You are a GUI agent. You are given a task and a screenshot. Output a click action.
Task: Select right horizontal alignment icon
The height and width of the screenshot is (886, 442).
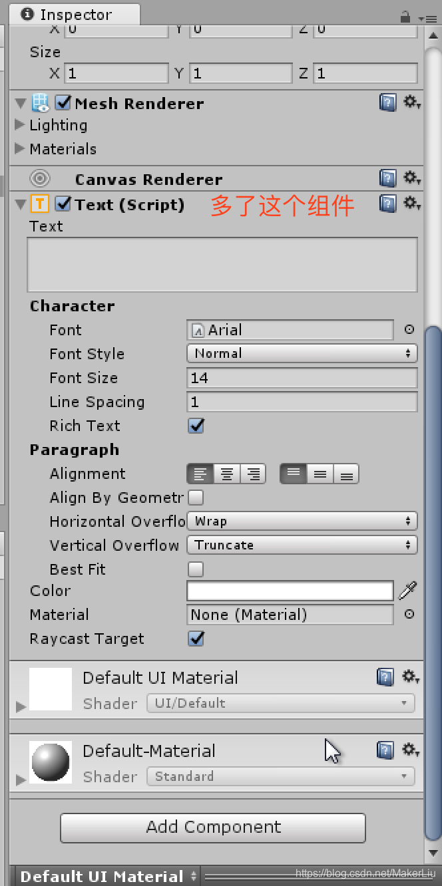(253, 474)
